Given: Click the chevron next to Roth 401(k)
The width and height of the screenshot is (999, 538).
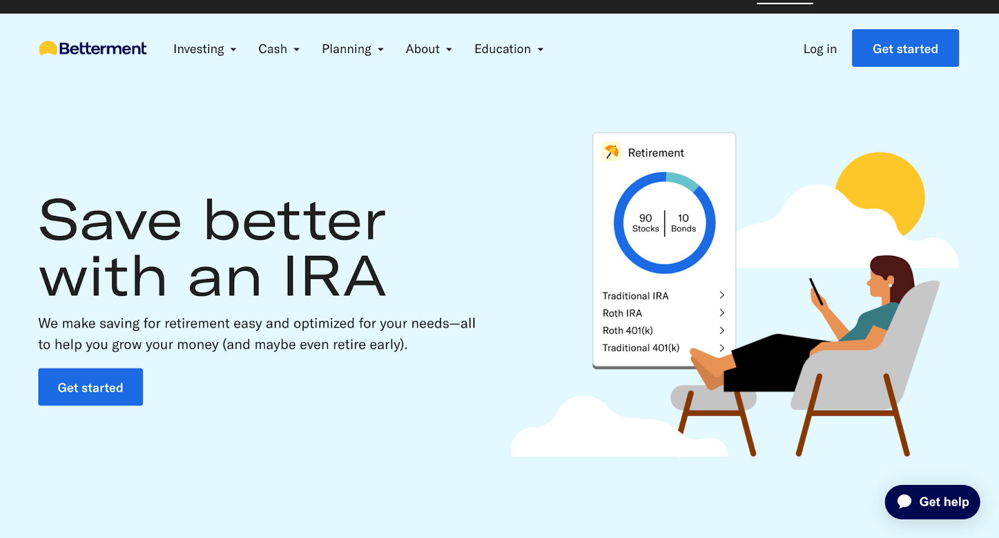Looking at the screenshot, I should (722, 330).
